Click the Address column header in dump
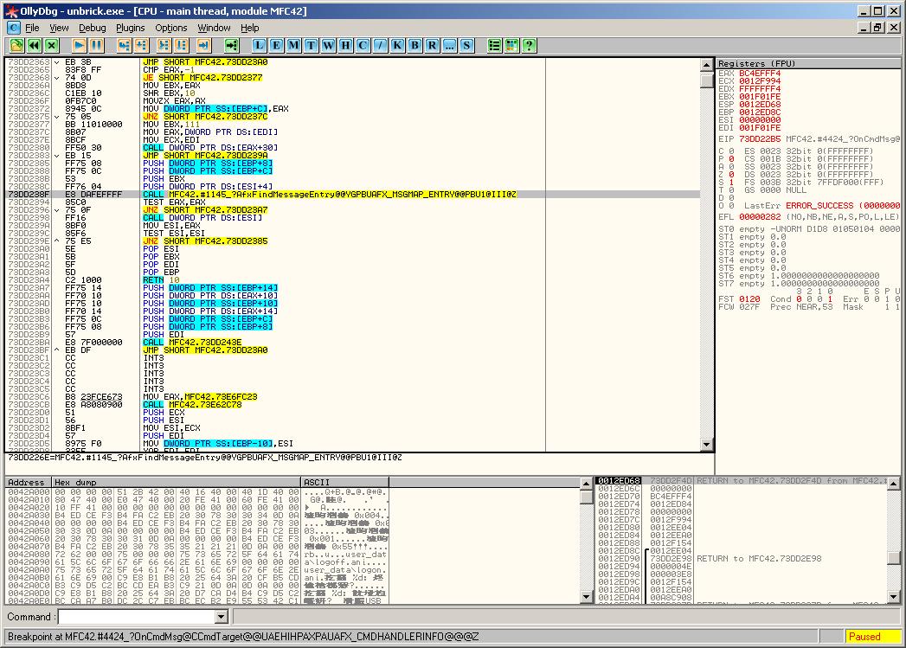Image resolution: width=906 pixels, height=648 pixels. 29,482
